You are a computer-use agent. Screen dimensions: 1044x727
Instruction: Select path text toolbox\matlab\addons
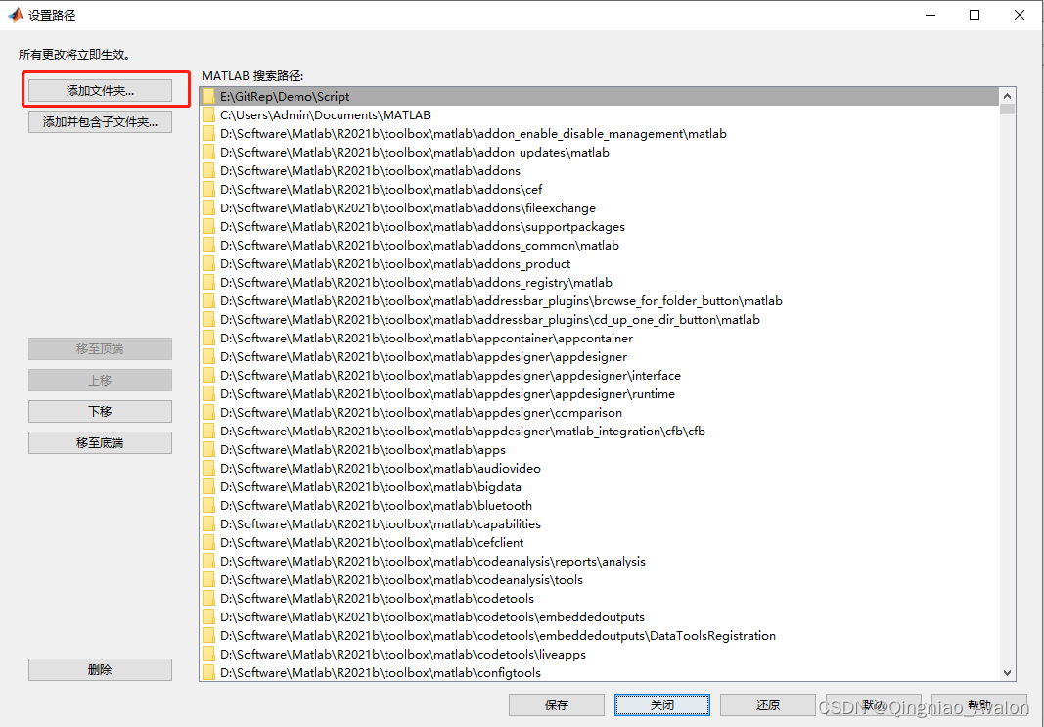pyautogui.click(x=370, y=172)
